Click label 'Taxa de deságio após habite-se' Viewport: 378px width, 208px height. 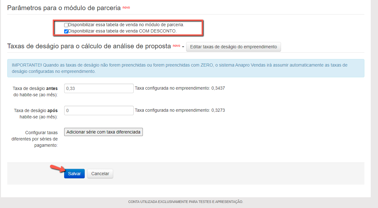[x=35, y=114]
